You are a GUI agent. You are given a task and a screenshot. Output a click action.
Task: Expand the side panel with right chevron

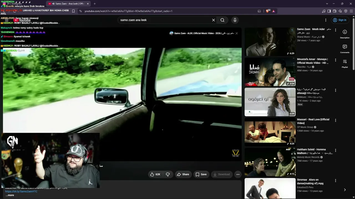coord(345,190)
